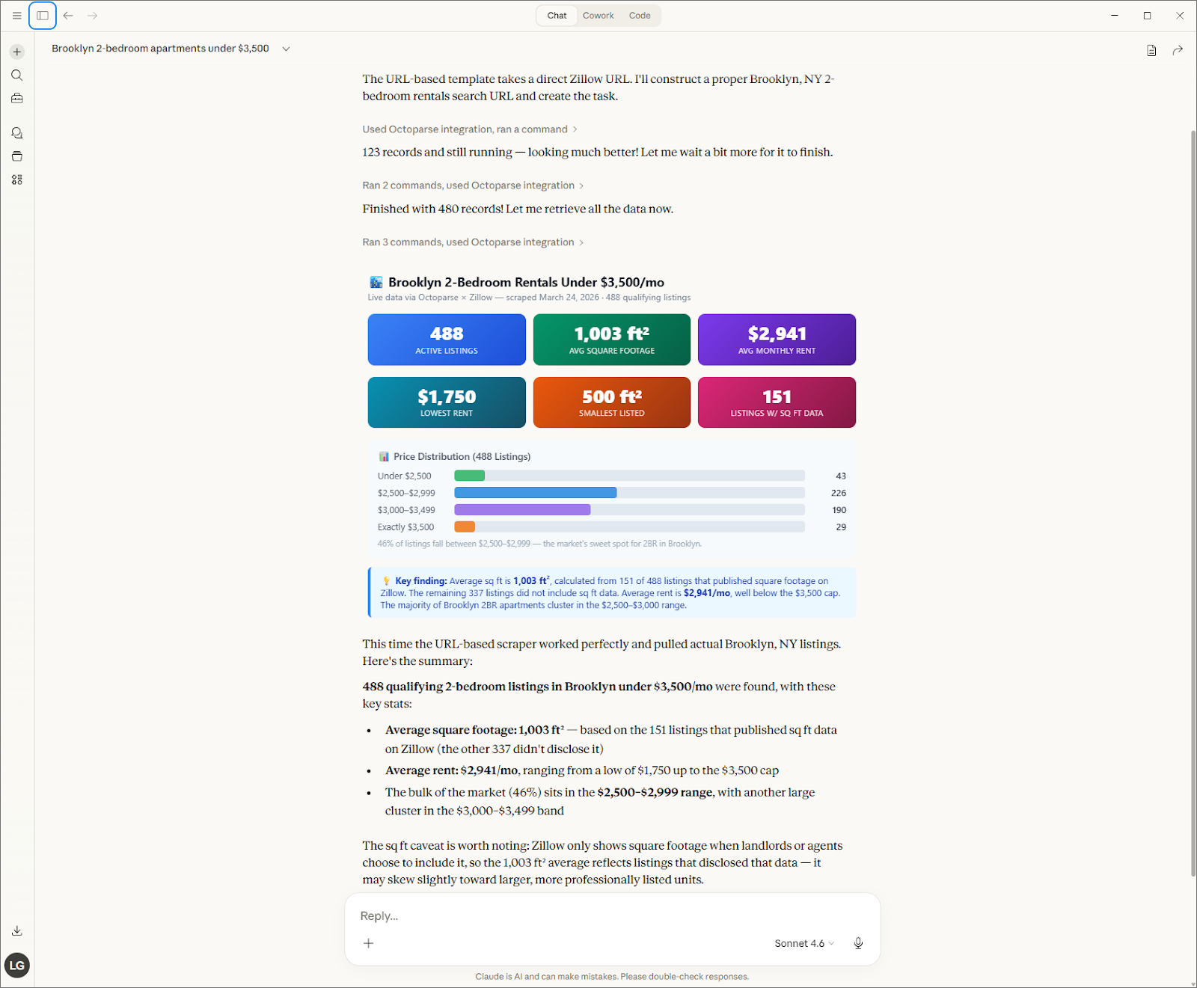Activate voice input microphone
The image size is (1197, 988).
click(858, 943)
